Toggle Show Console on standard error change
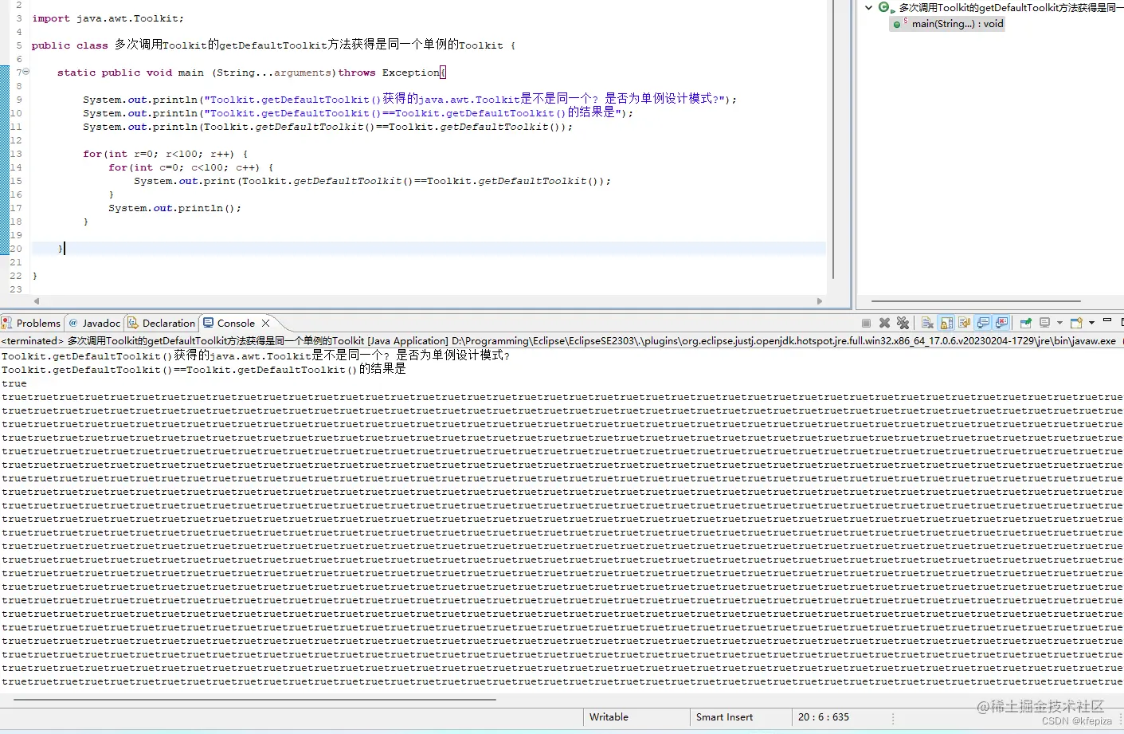1124x734 pixels. point(1002,323)
